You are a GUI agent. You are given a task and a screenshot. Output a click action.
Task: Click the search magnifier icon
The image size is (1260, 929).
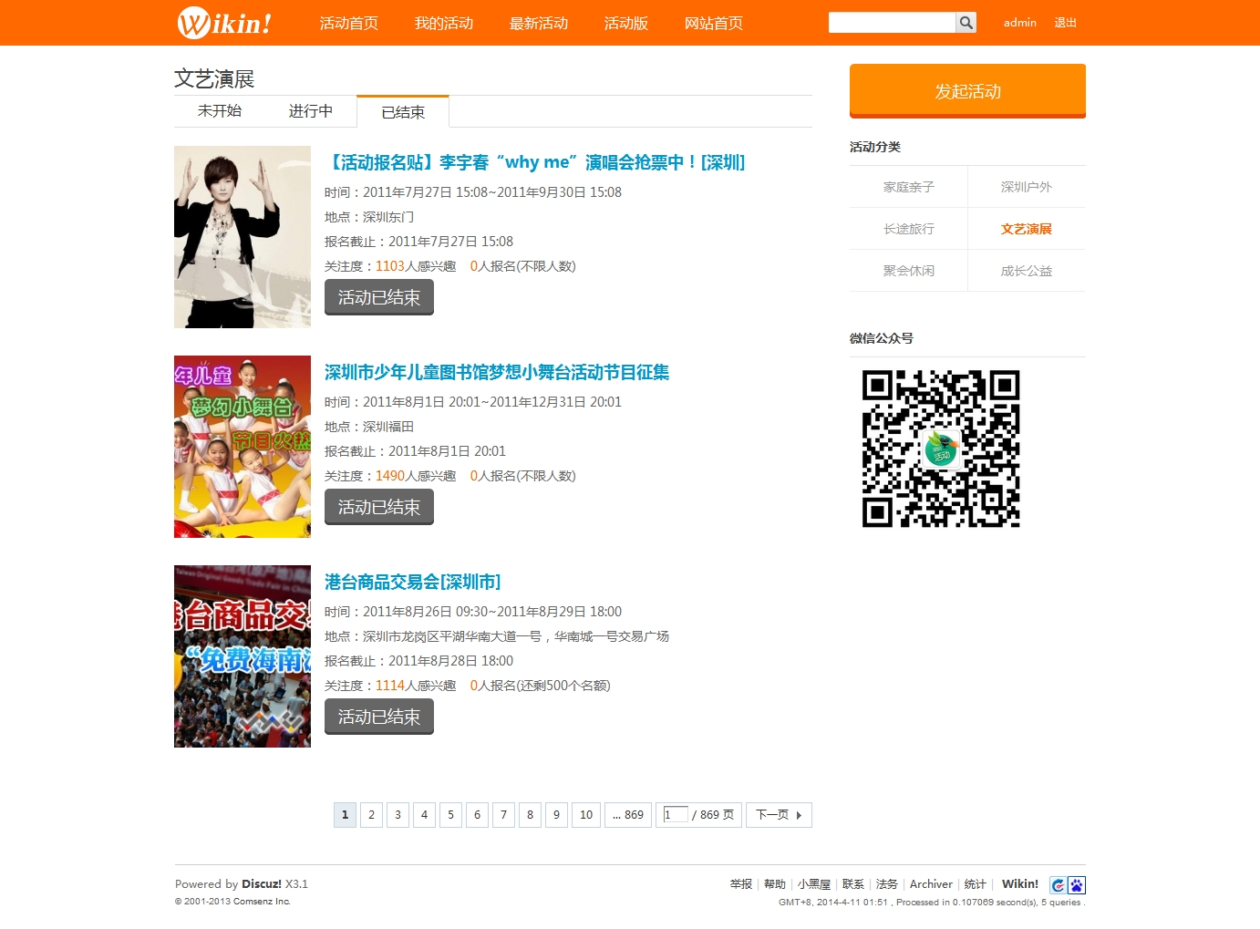tap(965, 22)
